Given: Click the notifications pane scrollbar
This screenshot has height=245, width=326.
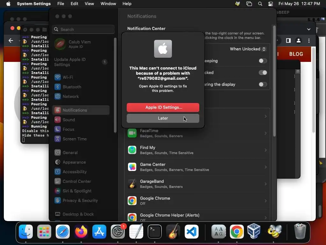Looking at the screenshot, I should pos(274,81).
